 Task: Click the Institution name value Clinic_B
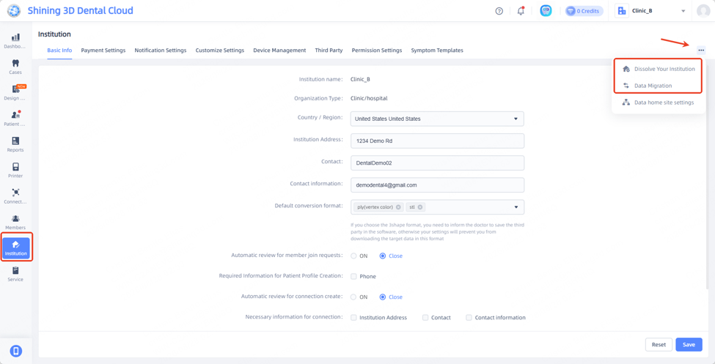pyautogui.click(x=360, y=79)
